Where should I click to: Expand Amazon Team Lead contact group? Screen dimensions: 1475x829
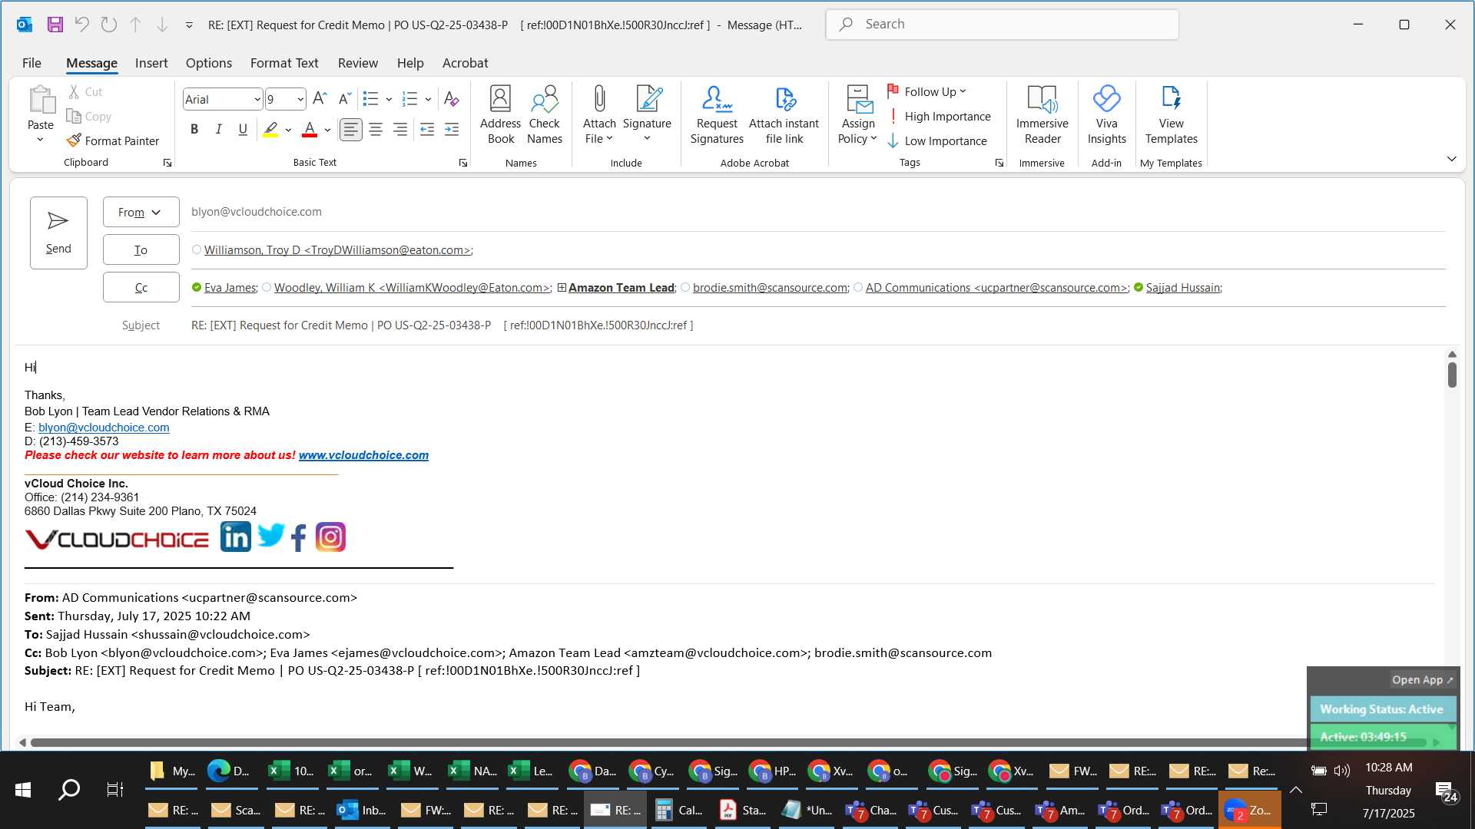coord(562,288)
